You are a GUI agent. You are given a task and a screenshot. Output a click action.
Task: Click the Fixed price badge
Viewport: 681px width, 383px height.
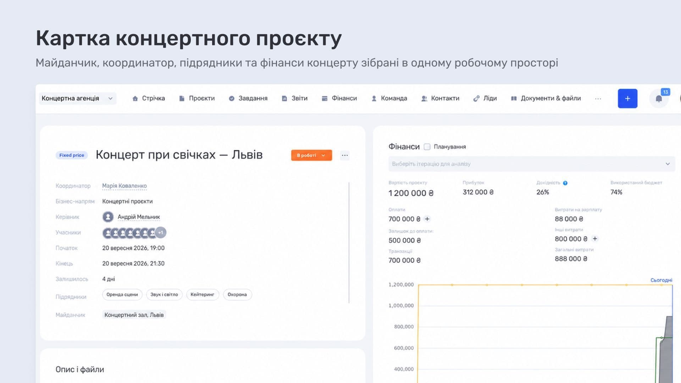(72, 155)
